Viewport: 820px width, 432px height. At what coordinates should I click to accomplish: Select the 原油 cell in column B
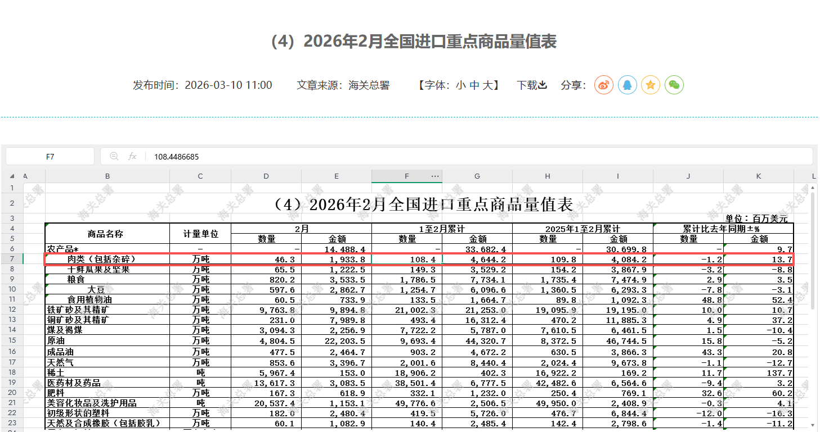coord(107,341)
